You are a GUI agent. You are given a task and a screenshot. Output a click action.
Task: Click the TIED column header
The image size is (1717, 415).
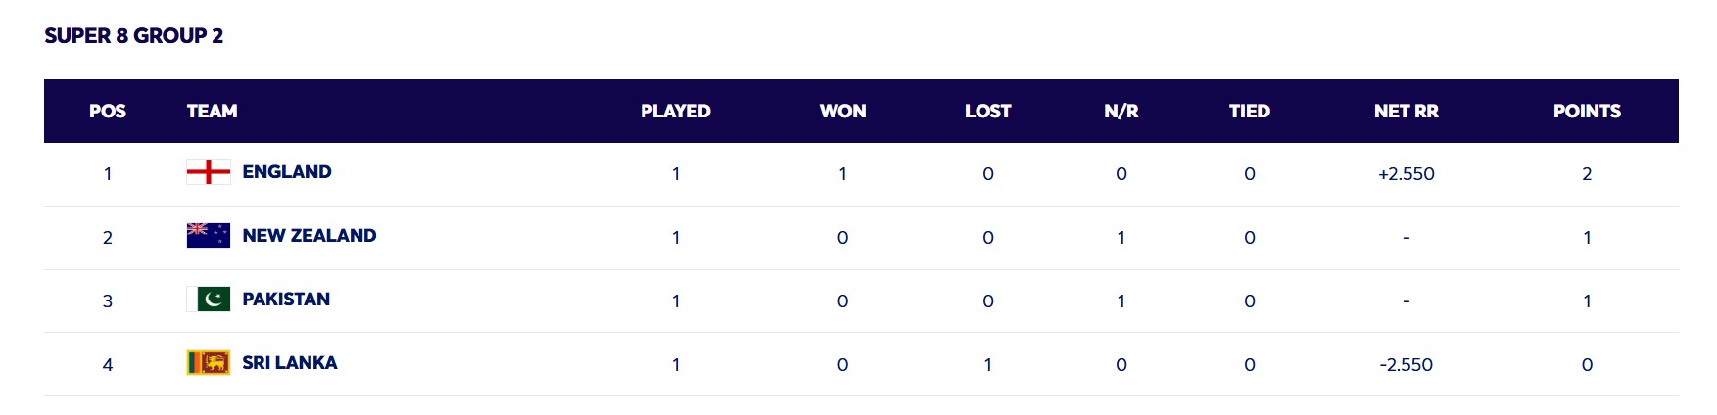click(x=1250, y=112)
